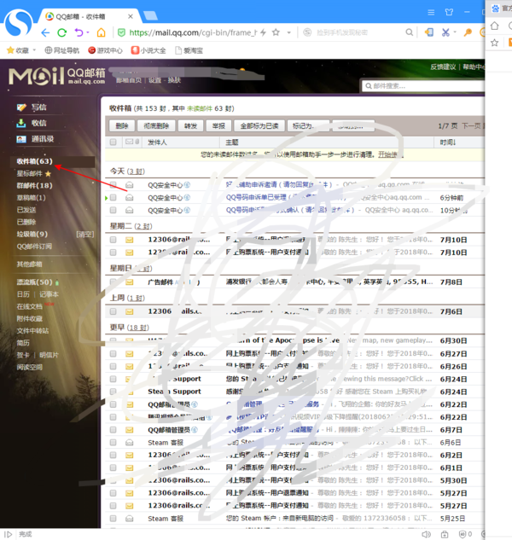The height and width of the screenshot is (540, 512).
Task: Click the sidebar toggle icon in the status bar
Action: point(9,534)
